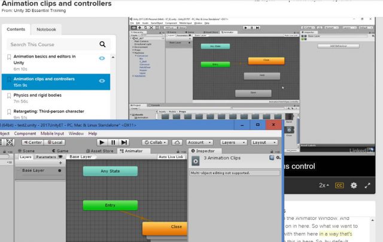Toggle the Local handle rotation button
The width and height of the screenshot is (383, 242).
55,143
